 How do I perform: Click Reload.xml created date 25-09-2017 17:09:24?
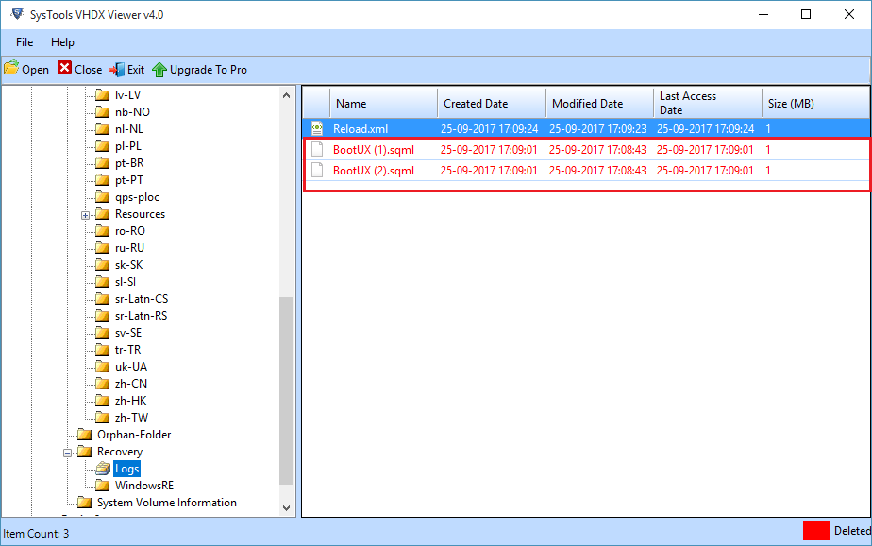click(x=490, y=129)
